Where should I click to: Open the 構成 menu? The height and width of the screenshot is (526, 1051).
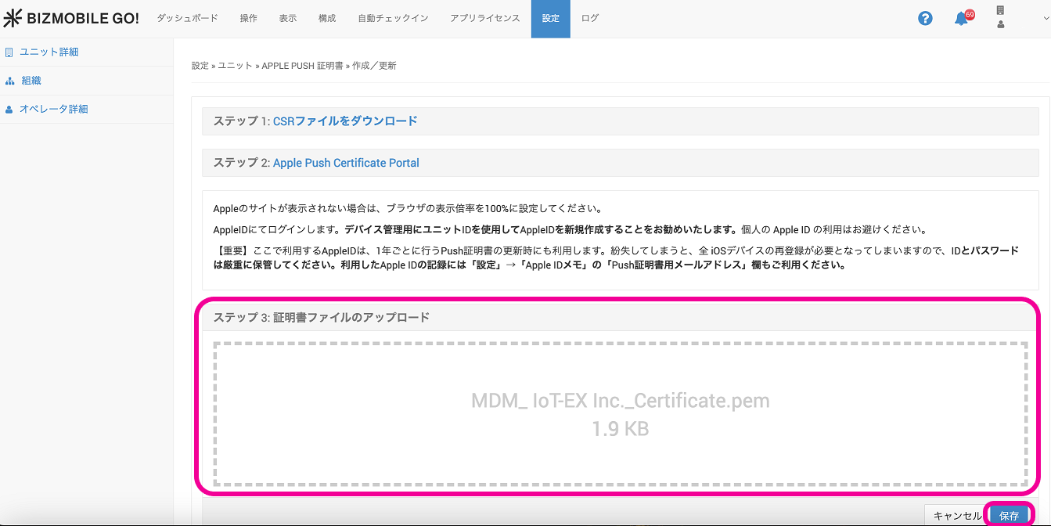327,18
